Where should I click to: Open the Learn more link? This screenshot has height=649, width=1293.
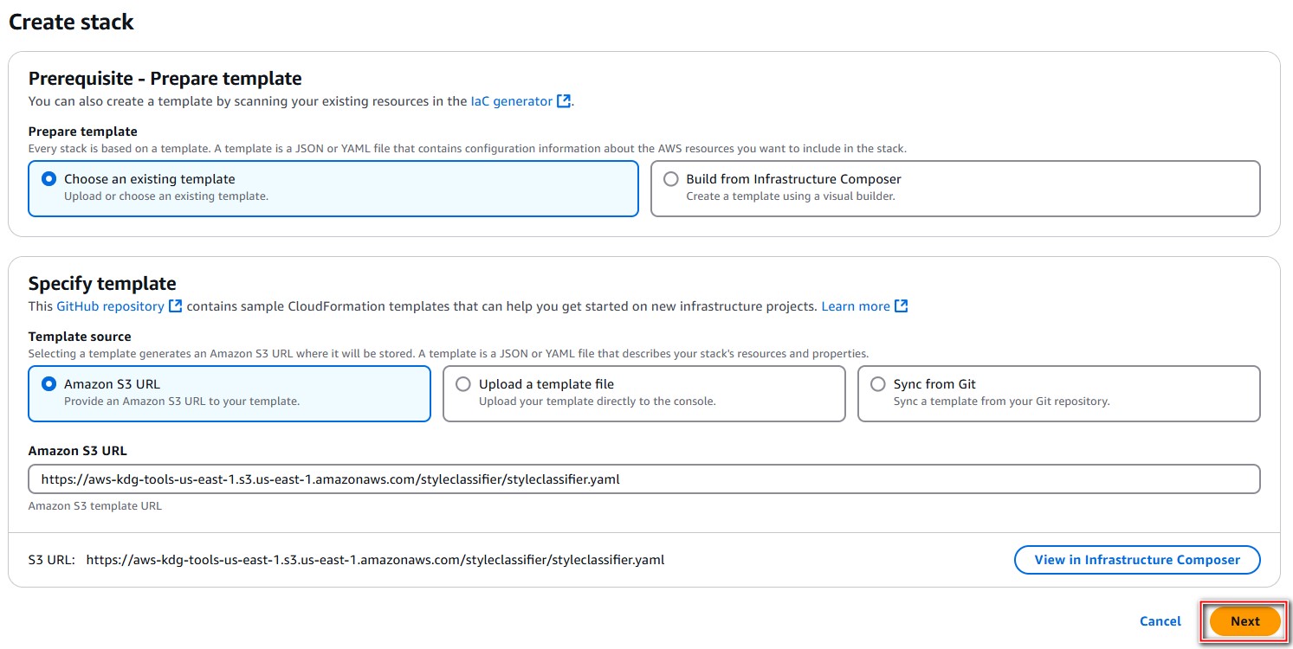(856, 306)
